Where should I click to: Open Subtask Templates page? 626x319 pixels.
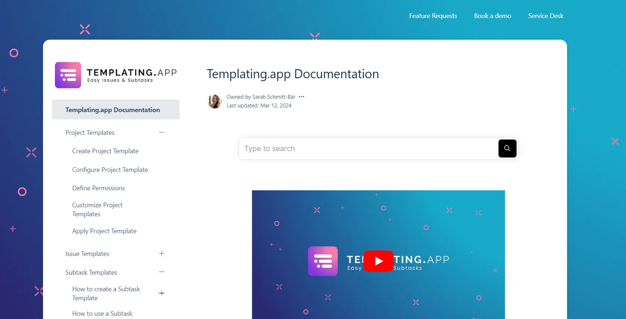[91, 273]
